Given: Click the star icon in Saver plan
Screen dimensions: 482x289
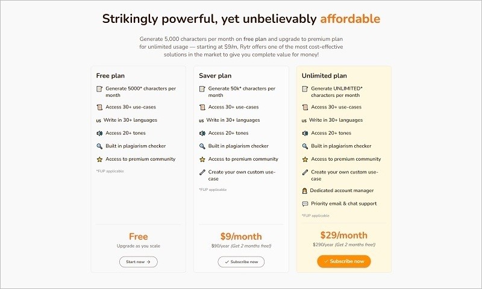Looking at the screenshot, I should (x=202, y=160).
